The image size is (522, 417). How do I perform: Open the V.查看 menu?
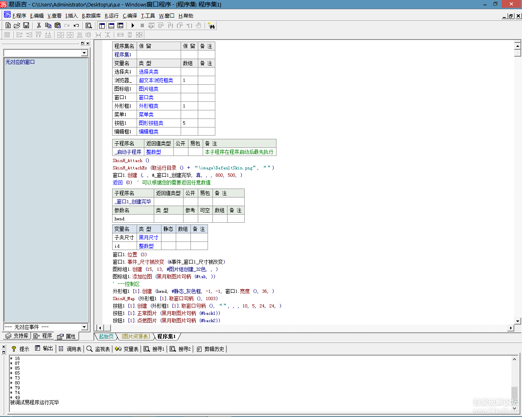(x=54, y=16)
